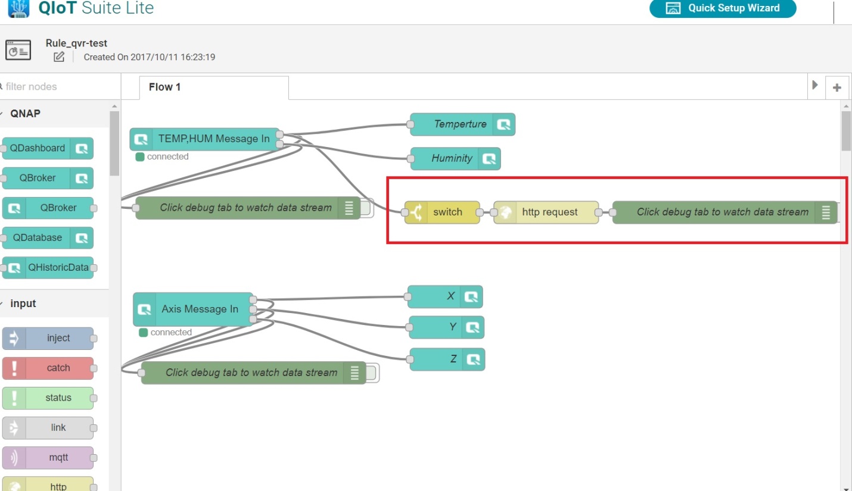Click the palette vertical scrollbar

(x=114, y=143)
